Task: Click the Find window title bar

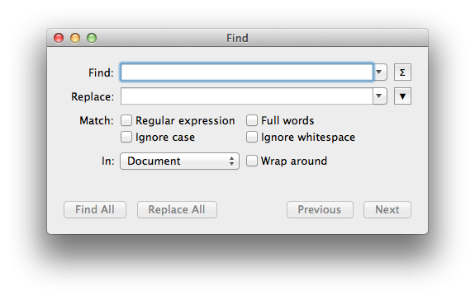Action: (x=238, y=38)
